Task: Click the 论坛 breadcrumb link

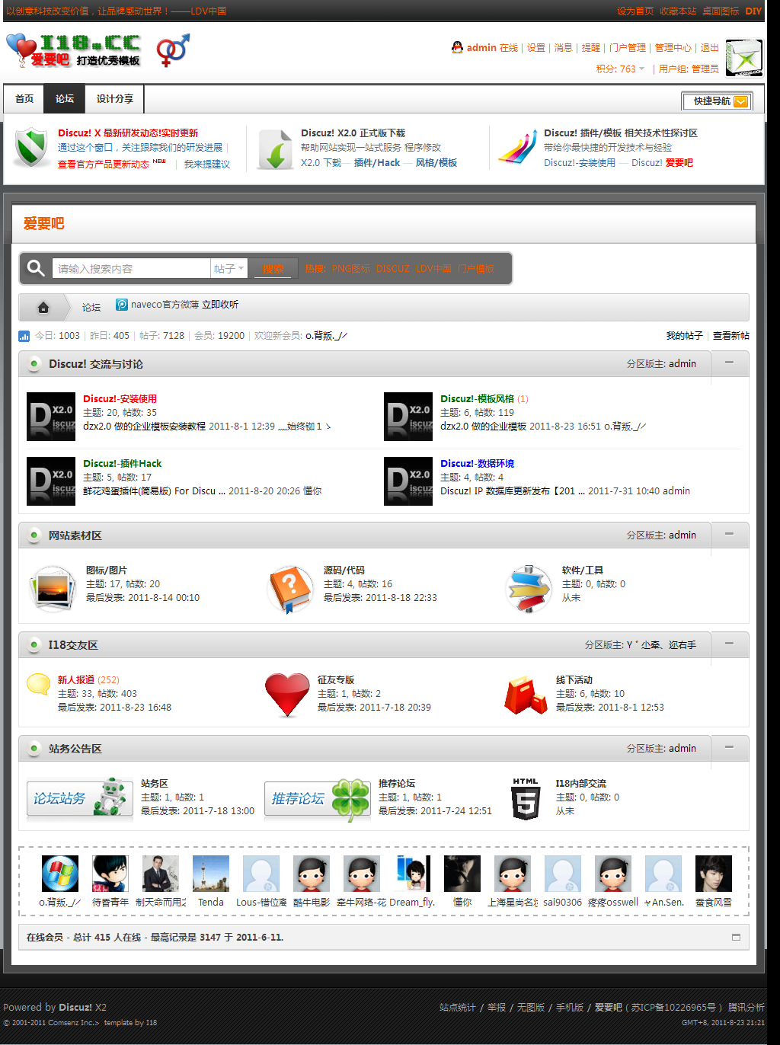Action: (x=91, y=307)
